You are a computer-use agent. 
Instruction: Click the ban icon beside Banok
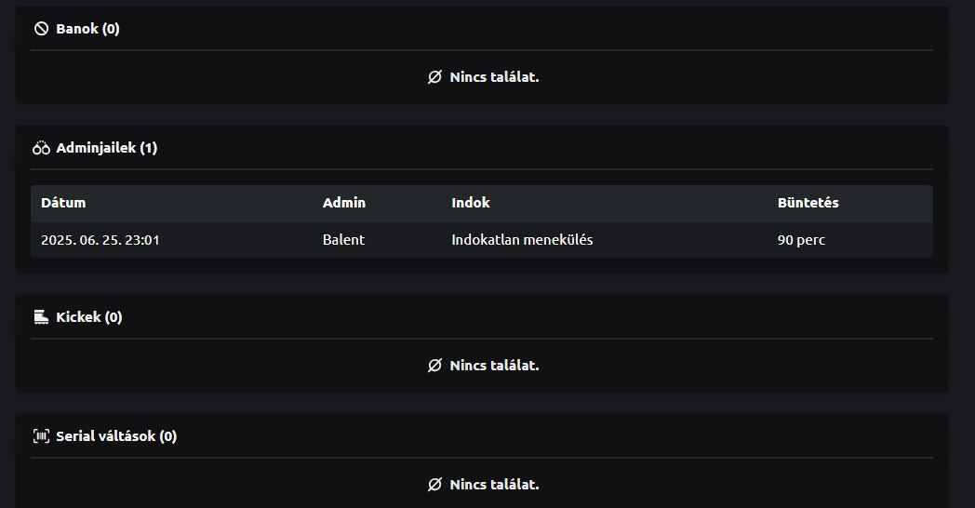pos(41,29)
